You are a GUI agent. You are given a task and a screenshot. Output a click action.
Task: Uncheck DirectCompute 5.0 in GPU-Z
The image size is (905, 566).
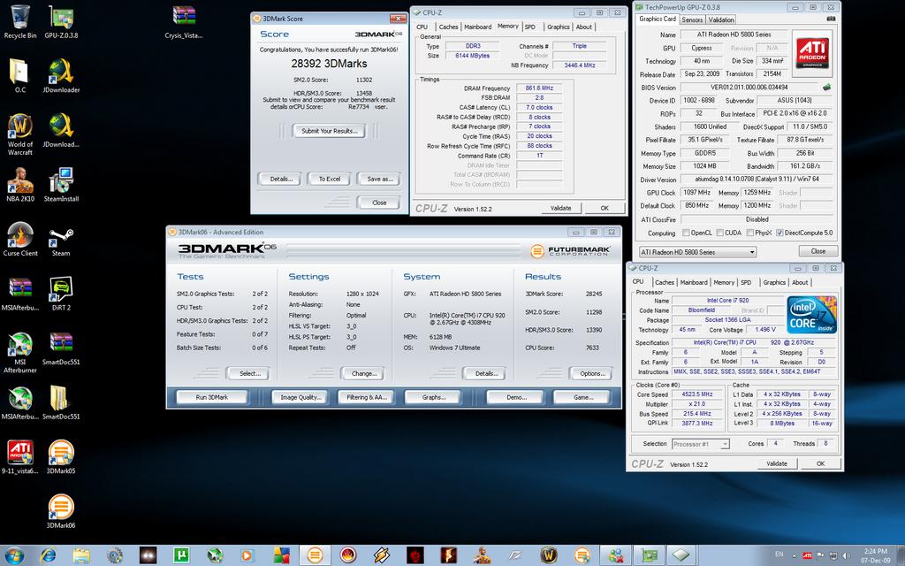[x=780, y=233]
